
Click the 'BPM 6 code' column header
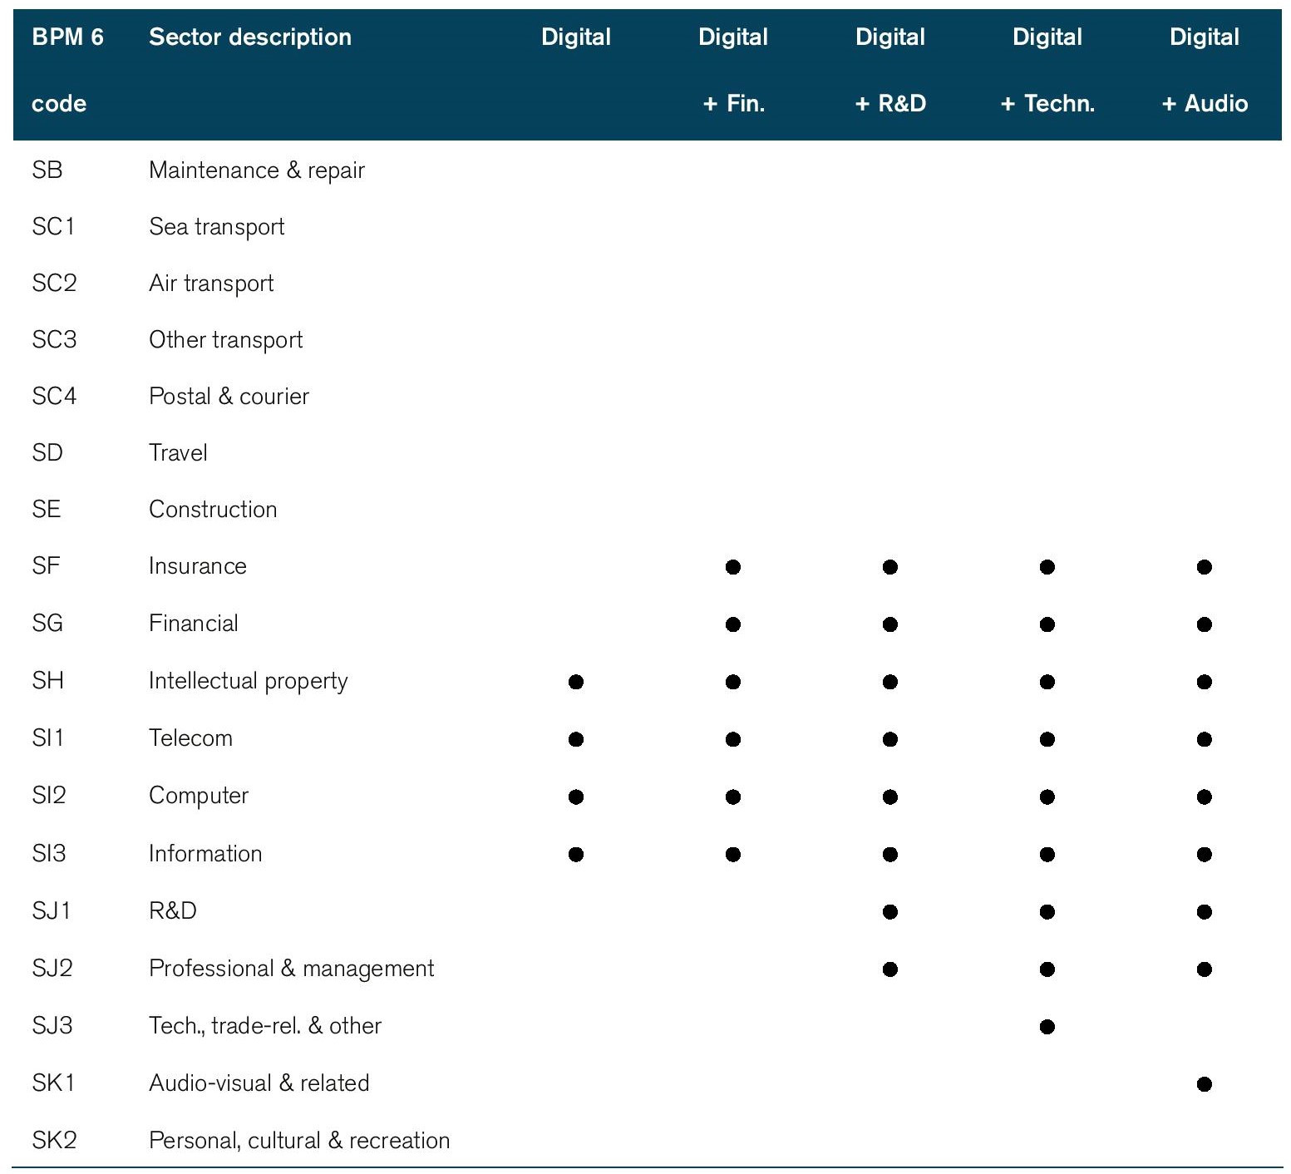67,70
